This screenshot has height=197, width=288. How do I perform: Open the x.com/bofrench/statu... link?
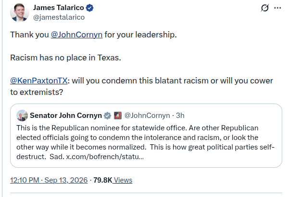click(105, 157)
